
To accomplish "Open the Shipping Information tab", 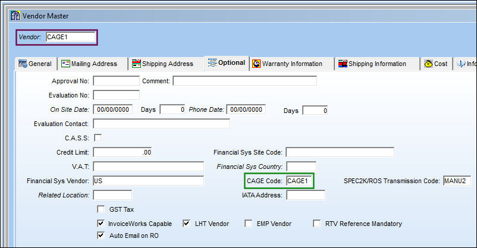I will pos(377,64).
